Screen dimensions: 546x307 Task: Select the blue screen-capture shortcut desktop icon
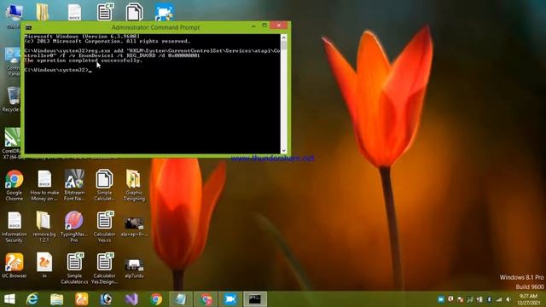[164, 12]
